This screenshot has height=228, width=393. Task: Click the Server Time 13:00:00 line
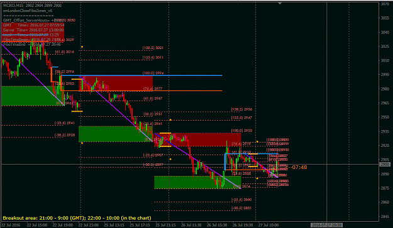[33, 30]
